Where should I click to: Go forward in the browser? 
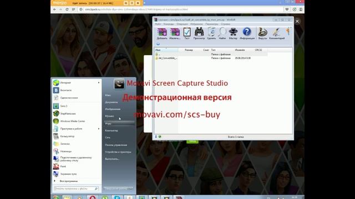point(60,9)
